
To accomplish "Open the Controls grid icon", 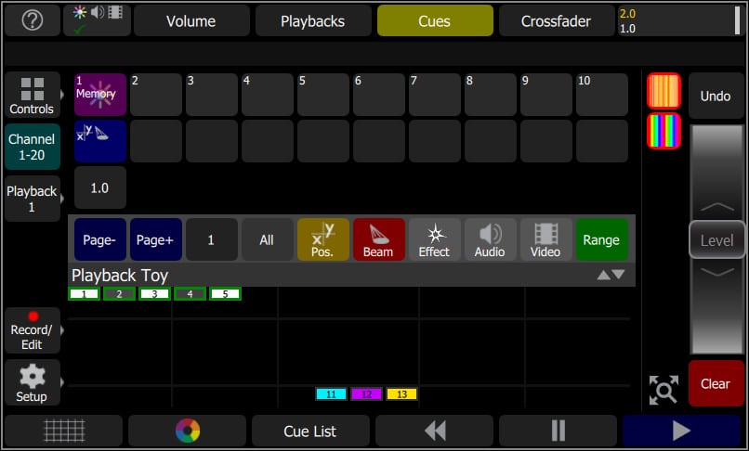I will point(33,96).
